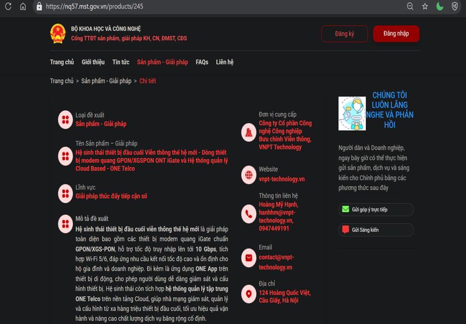Image resolution: width=466 pixels, height=324 pixels.
Task: Open the Liên hệ menu item
Action: point(225,62)
